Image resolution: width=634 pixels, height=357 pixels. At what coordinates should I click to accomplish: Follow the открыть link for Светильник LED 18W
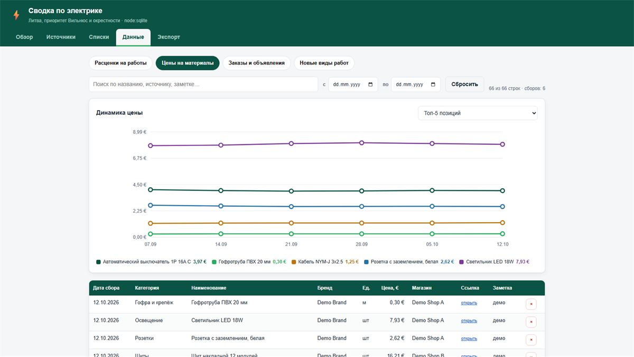pyautogui.click(x=469, y=321)
